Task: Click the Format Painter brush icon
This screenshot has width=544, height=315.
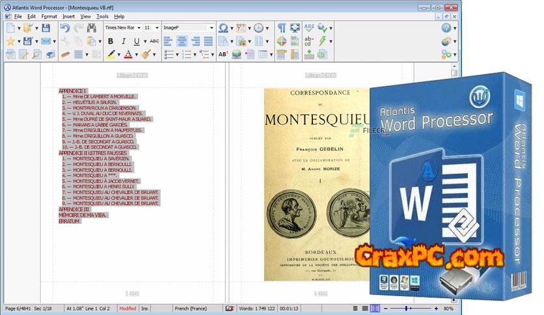Action: click(146, 54)
